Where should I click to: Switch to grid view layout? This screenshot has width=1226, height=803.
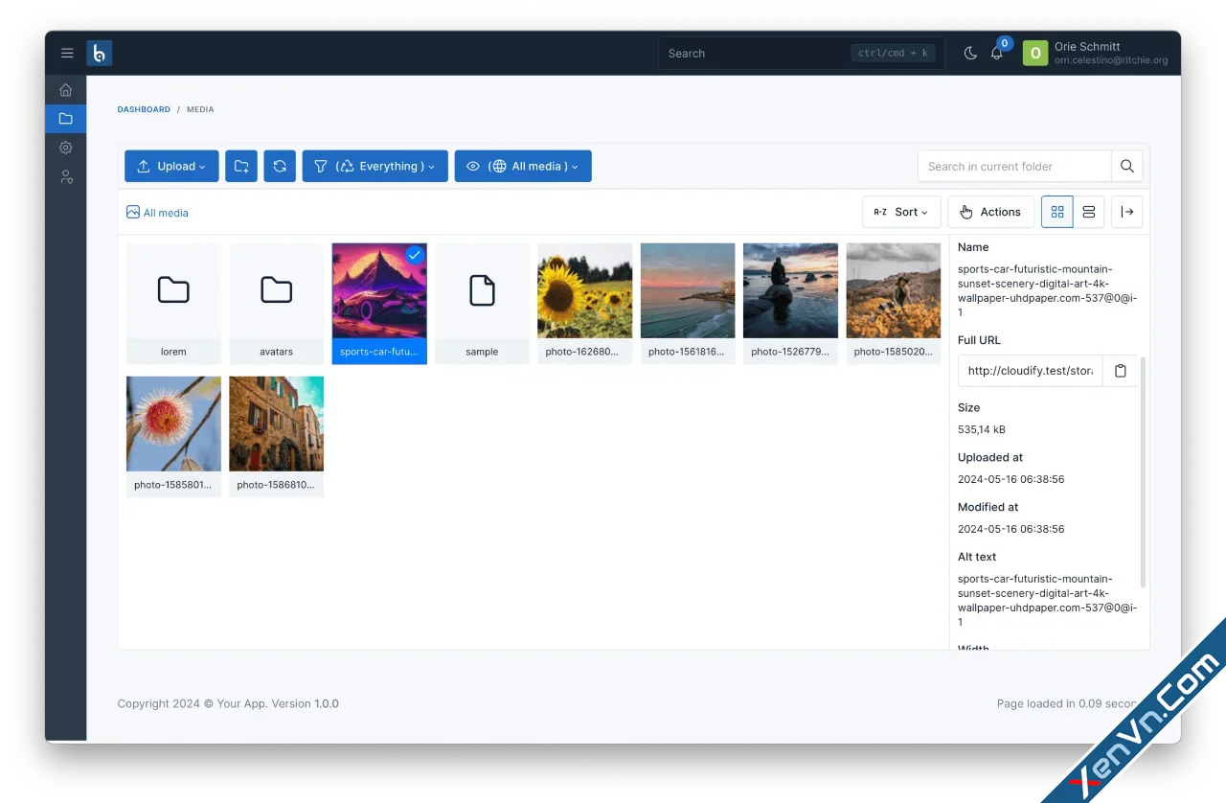(x=1057, y=212)
